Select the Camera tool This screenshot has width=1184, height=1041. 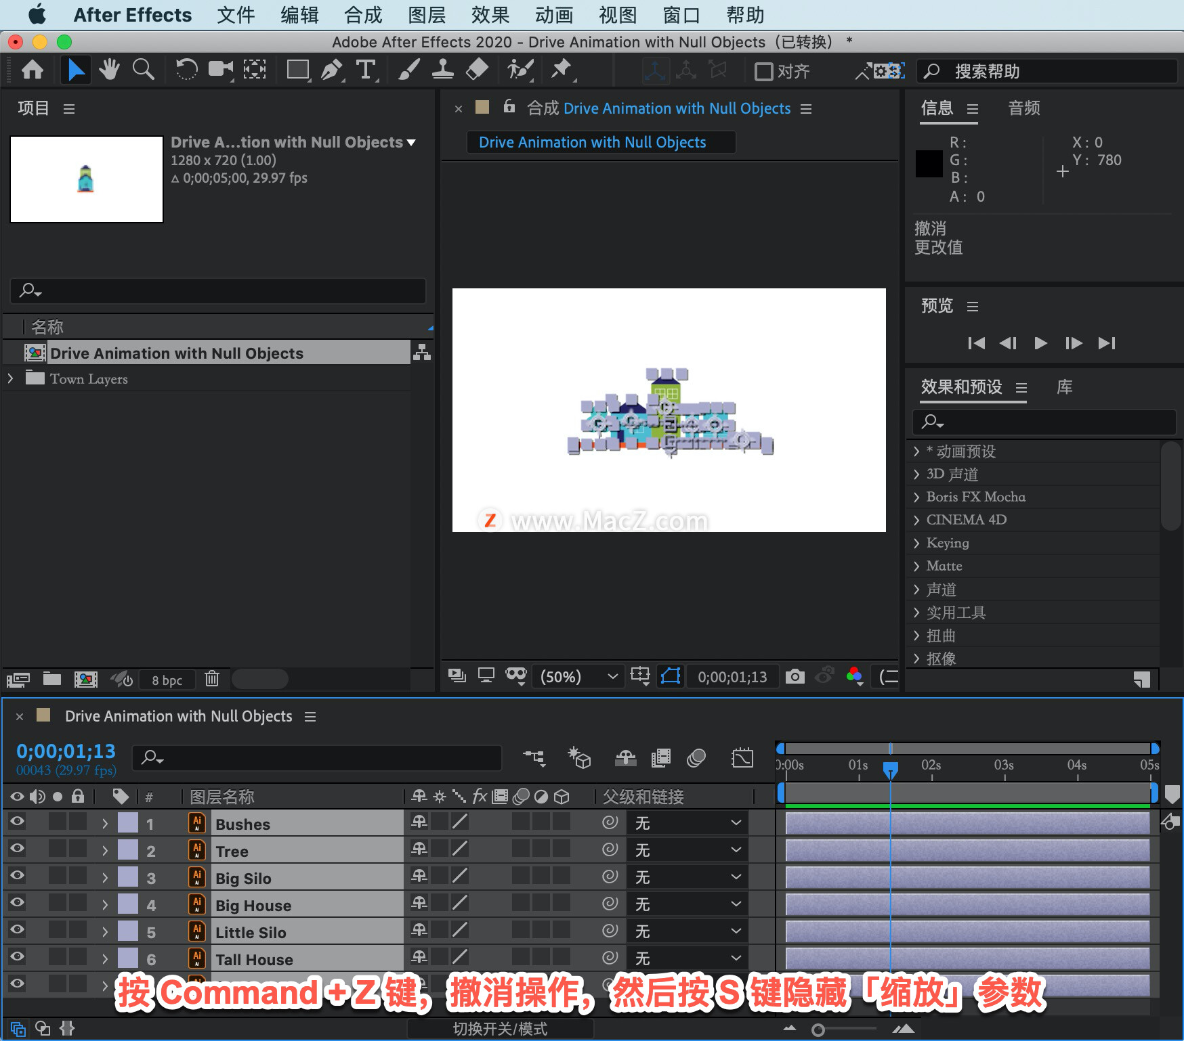(220, 70)
